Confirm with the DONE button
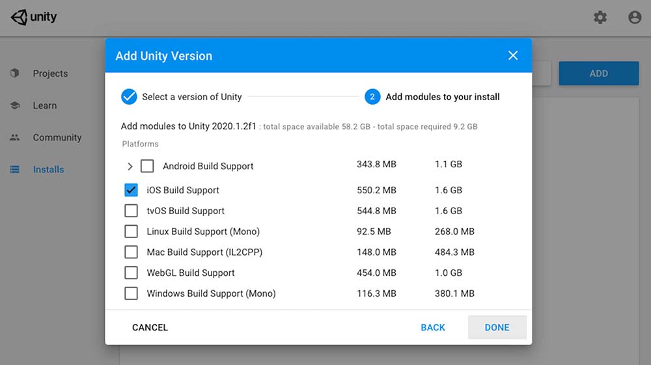Viewport: 651px width, 365px height. pos(497,327)
